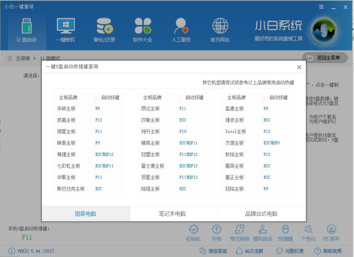Click the 格式转换 icon

pos(240,233)
